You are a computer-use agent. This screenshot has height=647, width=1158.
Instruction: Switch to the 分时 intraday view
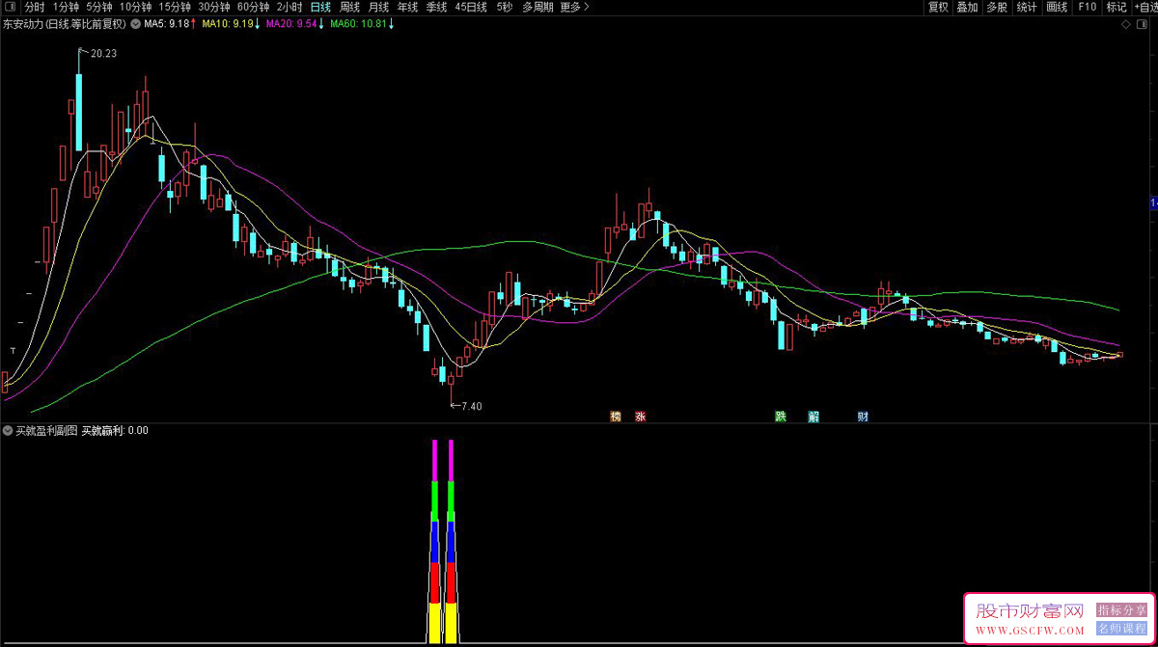35,7
